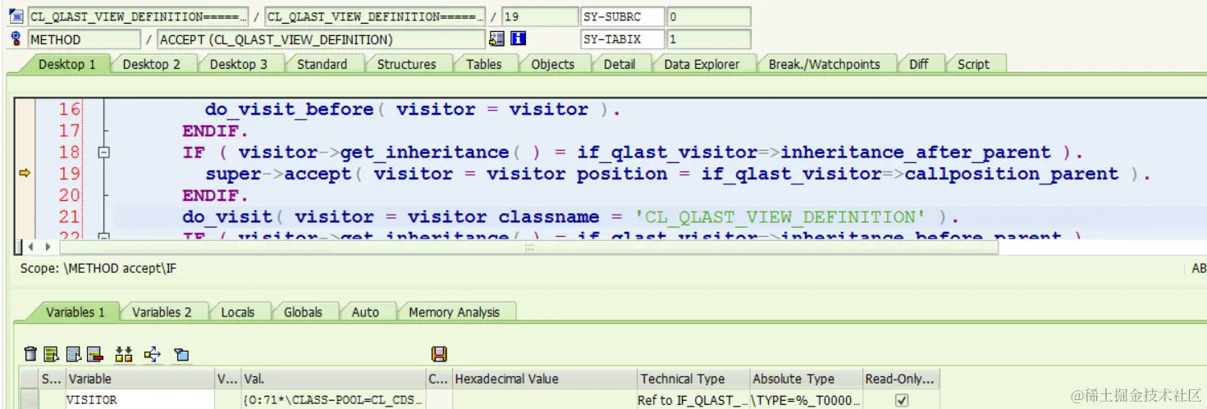Image resolution: width=1207 pixels, height=409 pixels.
Task: Click the code editor right scroll arrow
Action: point(48,246)
